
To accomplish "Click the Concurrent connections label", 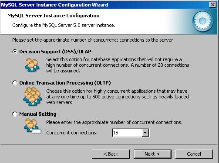I will point(72,133).
